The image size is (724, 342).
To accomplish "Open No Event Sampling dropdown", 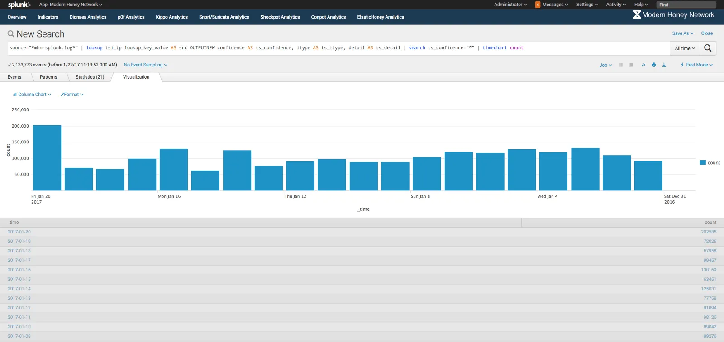I will click(146, 65).
